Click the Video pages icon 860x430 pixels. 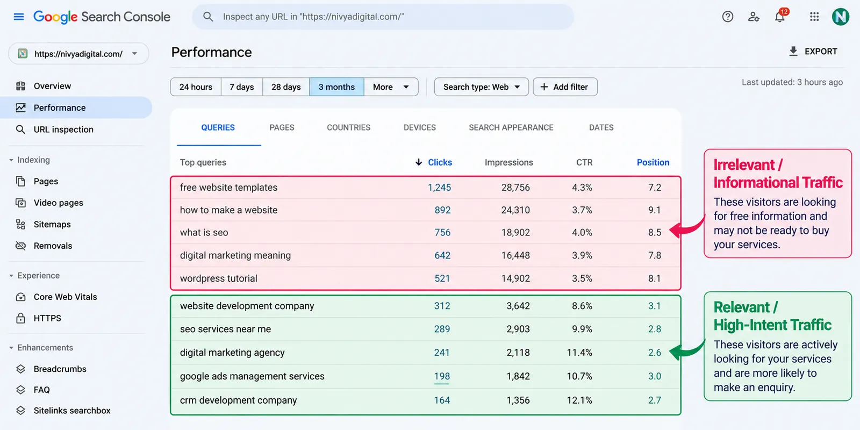20,203
